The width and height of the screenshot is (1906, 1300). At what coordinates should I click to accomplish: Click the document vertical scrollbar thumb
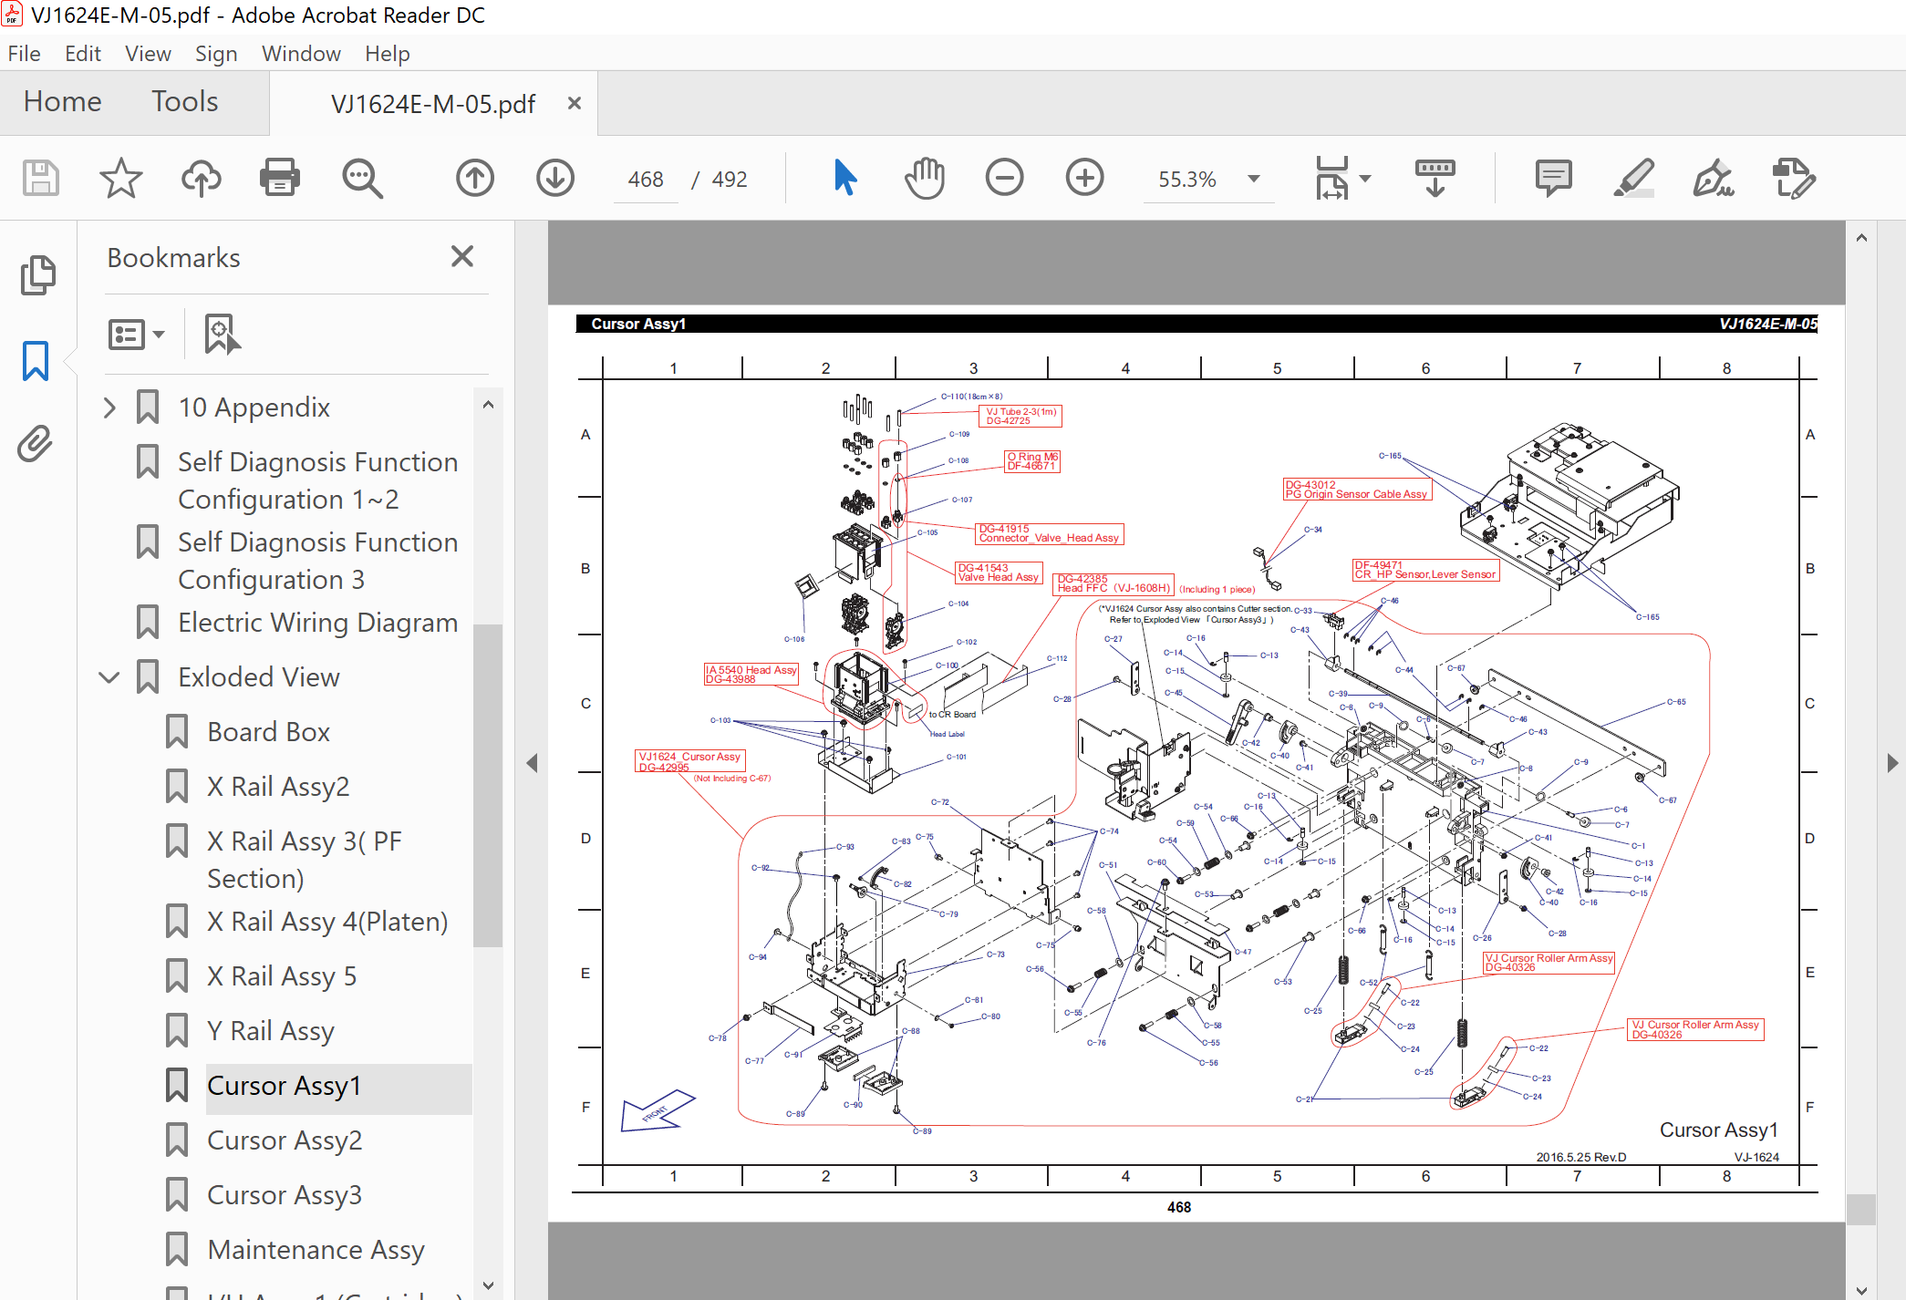pos(1861,1210)
